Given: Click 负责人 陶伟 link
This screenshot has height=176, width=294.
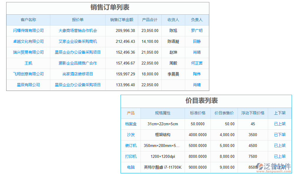Looking at the screenshot, I should pos(197,74).
